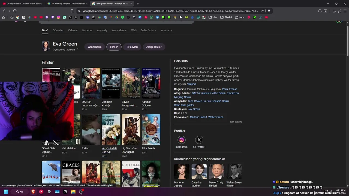
Task: Open the Instagram bookmark in the bookmarks bar
Action: [58, 17]
